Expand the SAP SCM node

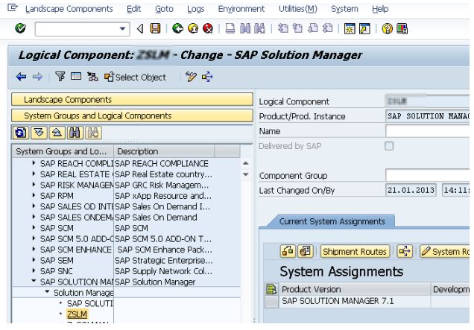[34, 228]
